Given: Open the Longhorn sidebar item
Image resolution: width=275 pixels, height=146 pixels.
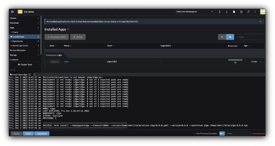Looking at the screenshot, I should tap(14, 60).
